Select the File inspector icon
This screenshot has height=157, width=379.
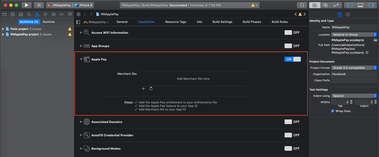click(x=340, y=15)
